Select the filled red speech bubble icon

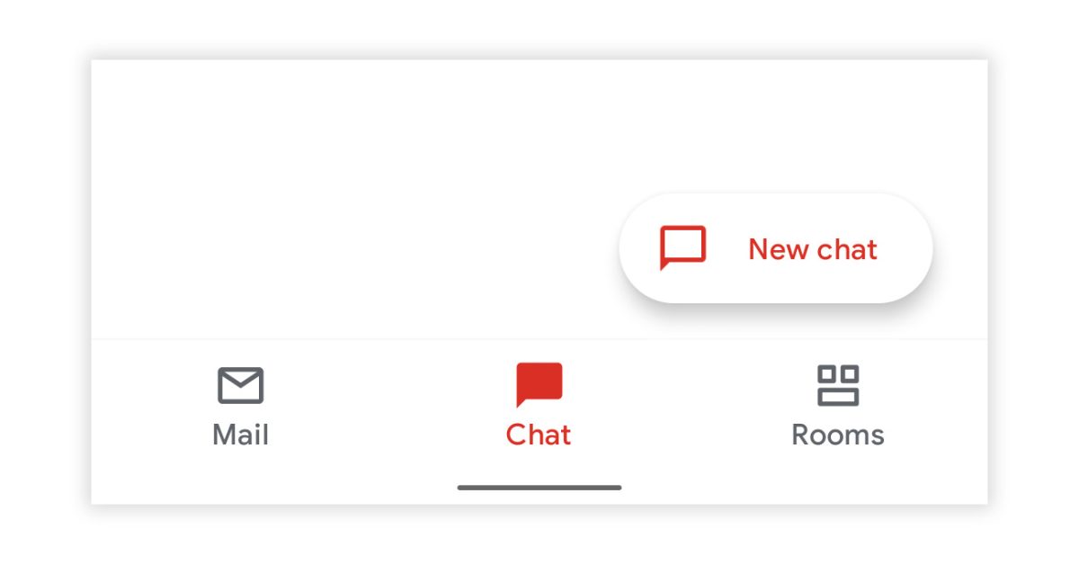pyautogui.click(x=539, y=384)
